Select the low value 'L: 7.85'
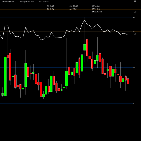This screenshot has height=141, width=141. (73, 9)
